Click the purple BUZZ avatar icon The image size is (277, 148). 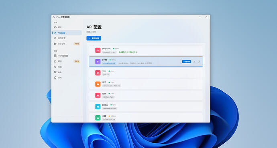pos(98,62)
